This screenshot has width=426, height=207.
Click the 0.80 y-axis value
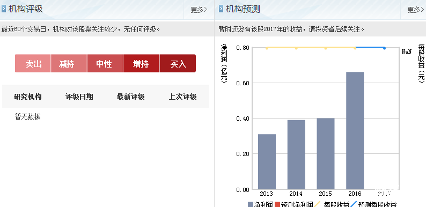click(243, 48)
